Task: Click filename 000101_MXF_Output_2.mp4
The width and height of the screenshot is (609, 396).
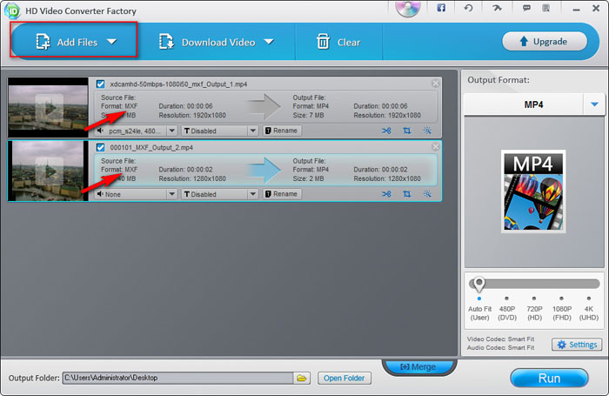Action: click(x=151, y=147)
